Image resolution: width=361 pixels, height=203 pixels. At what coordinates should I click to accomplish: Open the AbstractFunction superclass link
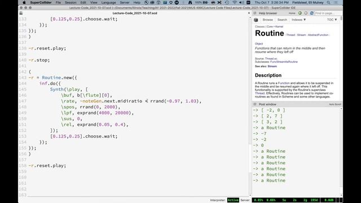[318, 35]
